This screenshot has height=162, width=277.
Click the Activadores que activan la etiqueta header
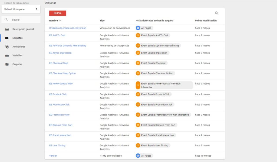coord(154,20)
